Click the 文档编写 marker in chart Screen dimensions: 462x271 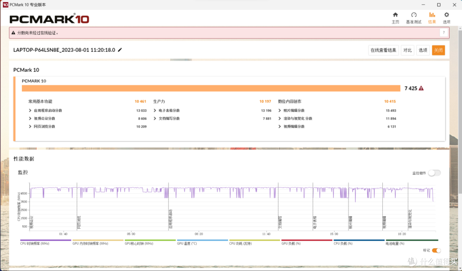pyautogui.click(x=280, y=222)
